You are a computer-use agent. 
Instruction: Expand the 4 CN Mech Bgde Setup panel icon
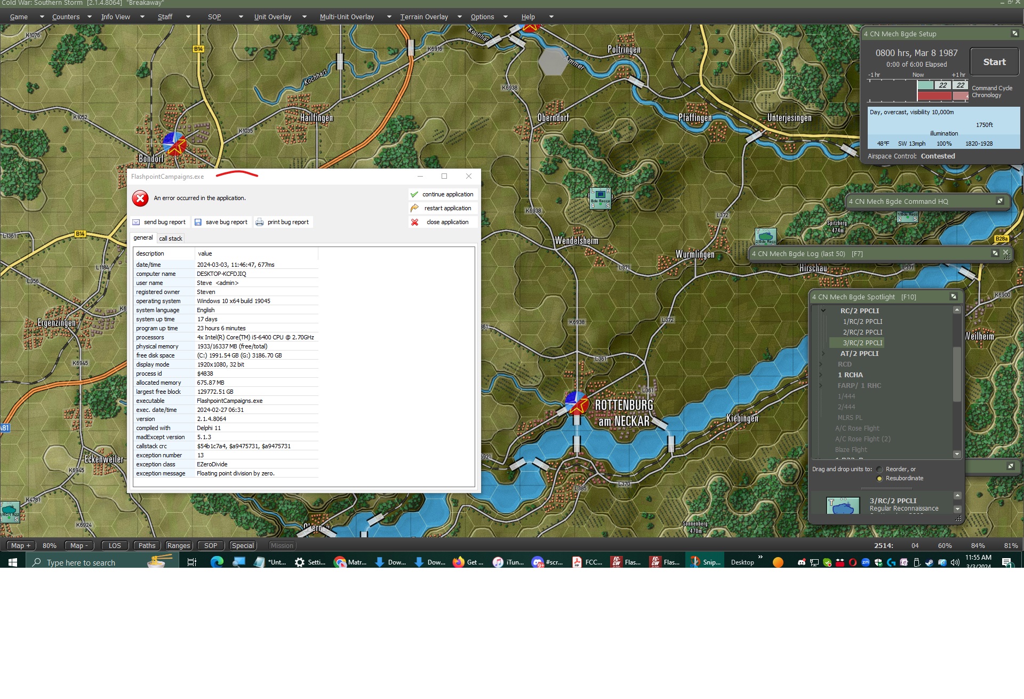[x=1014, y=34]
